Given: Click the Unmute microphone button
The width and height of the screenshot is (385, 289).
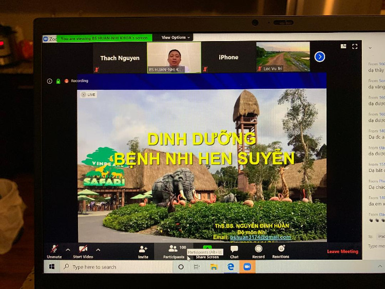Looking at the screenshot, I should [54, 252].
